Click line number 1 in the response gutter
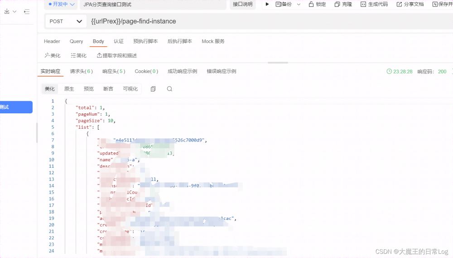The image size is (453, 258). (x=53, y=101)
